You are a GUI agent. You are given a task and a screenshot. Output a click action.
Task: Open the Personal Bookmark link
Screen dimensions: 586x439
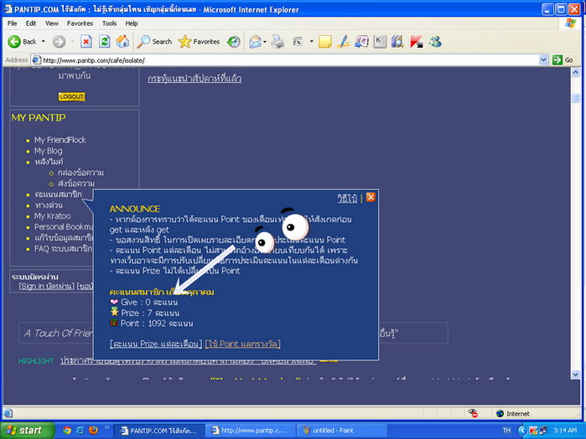[64, 227]
